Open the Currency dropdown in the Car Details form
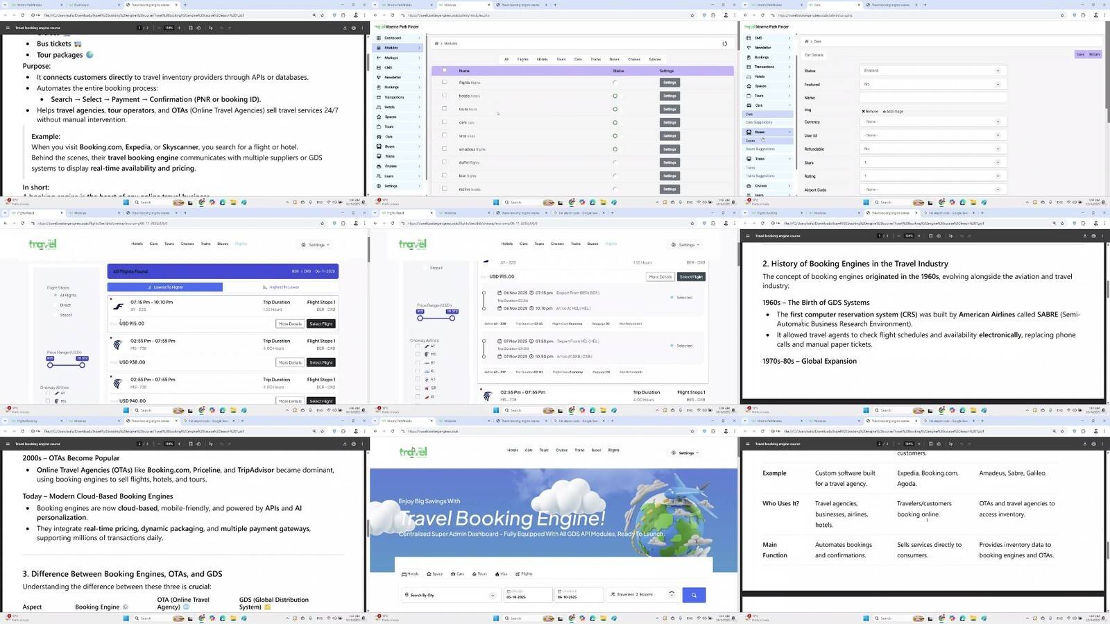 pos(933,122)
